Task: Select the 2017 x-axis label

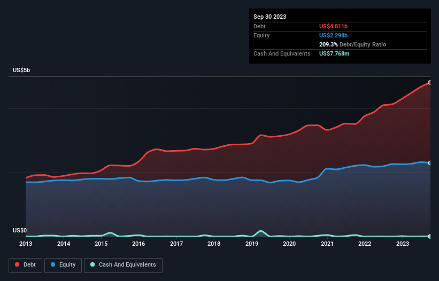Action: [x=176, y=244]
